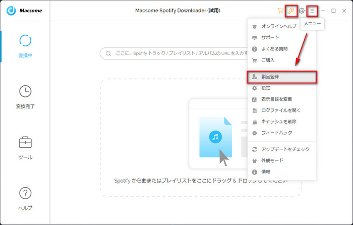Viewport: 353px width, 225px height.
Task: Toggle the hamburger menu button
Action: pyautogui.click(x=312, y=11)
